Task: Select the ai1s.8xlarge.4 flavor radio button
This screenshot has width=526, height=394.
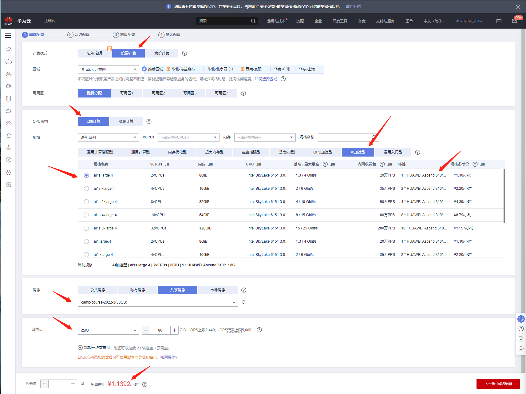Action: point(86,228)
